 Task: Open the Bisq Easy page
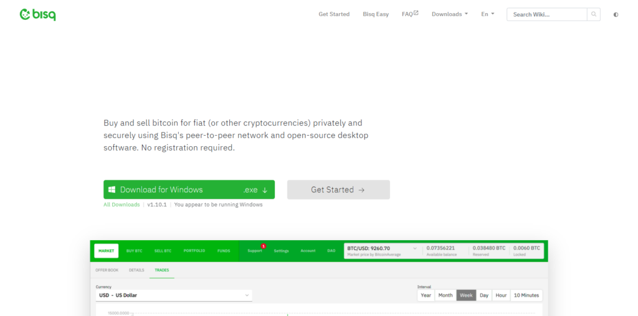pyautogui.click(x=376, y=14)
